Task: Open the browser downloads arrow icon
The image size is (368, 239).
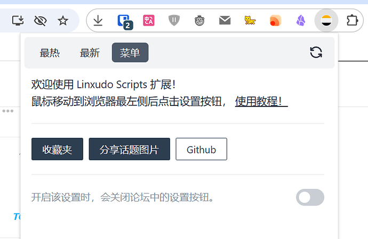Action: point(98,21)
